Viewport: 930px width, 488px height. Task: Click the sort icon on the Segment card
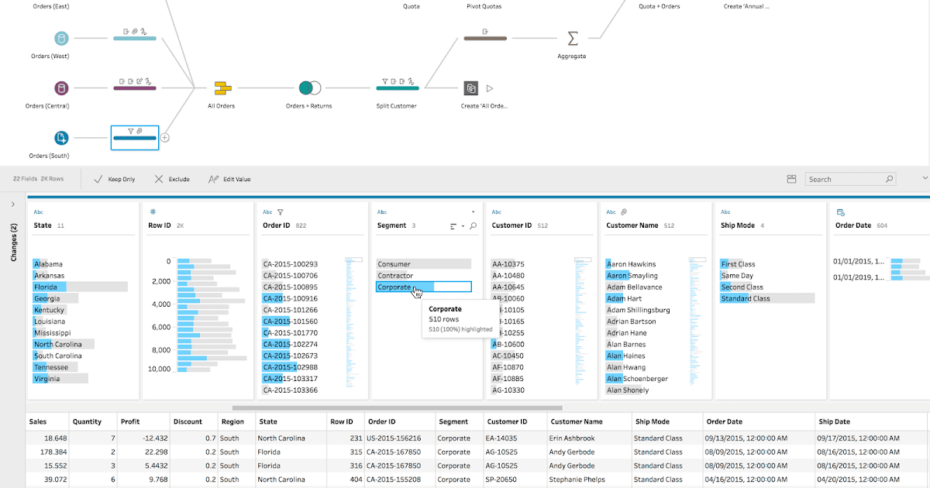pyautogui.click(x=453, y=226)
